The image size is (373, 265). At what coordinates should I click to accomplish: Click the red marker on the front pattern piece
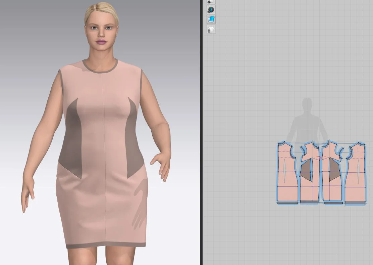click(320, 157)
